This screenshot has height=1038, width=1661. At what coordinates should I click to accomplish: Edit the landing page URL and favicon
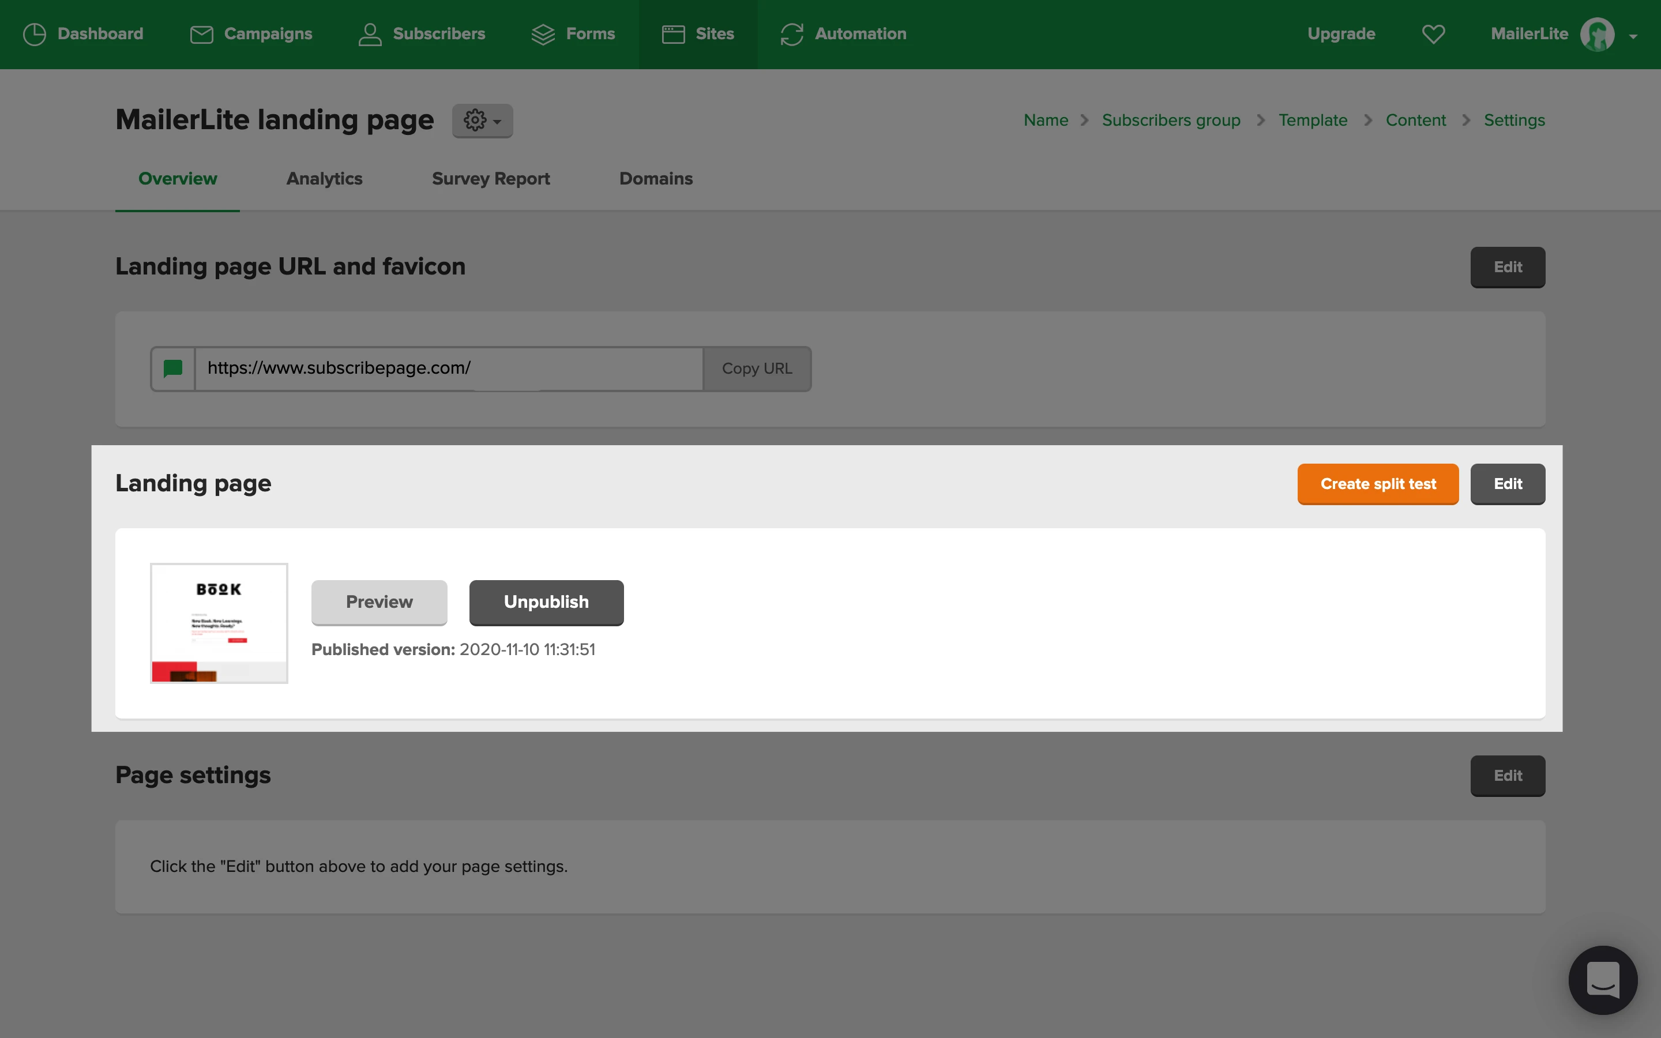pos(1507,267)
